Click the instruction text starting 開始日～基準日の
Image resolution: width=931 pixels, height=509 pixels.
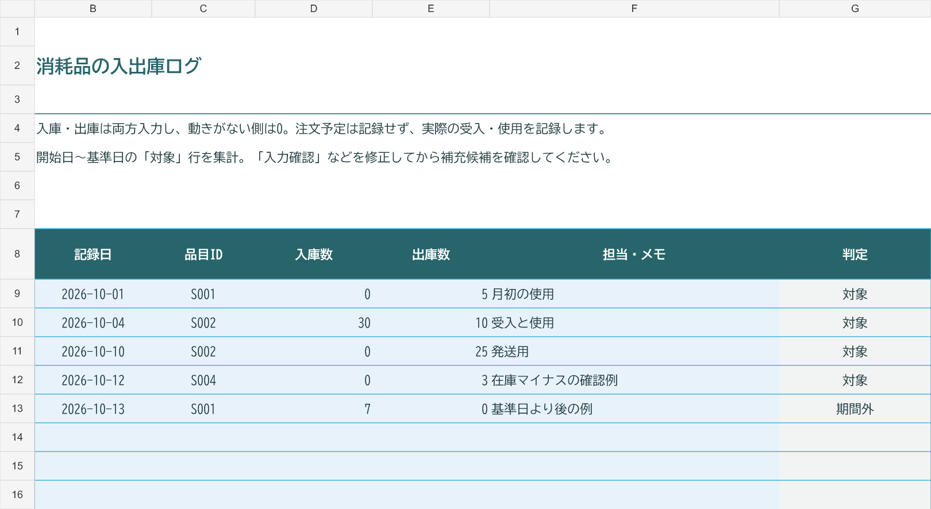coord(325,157)
